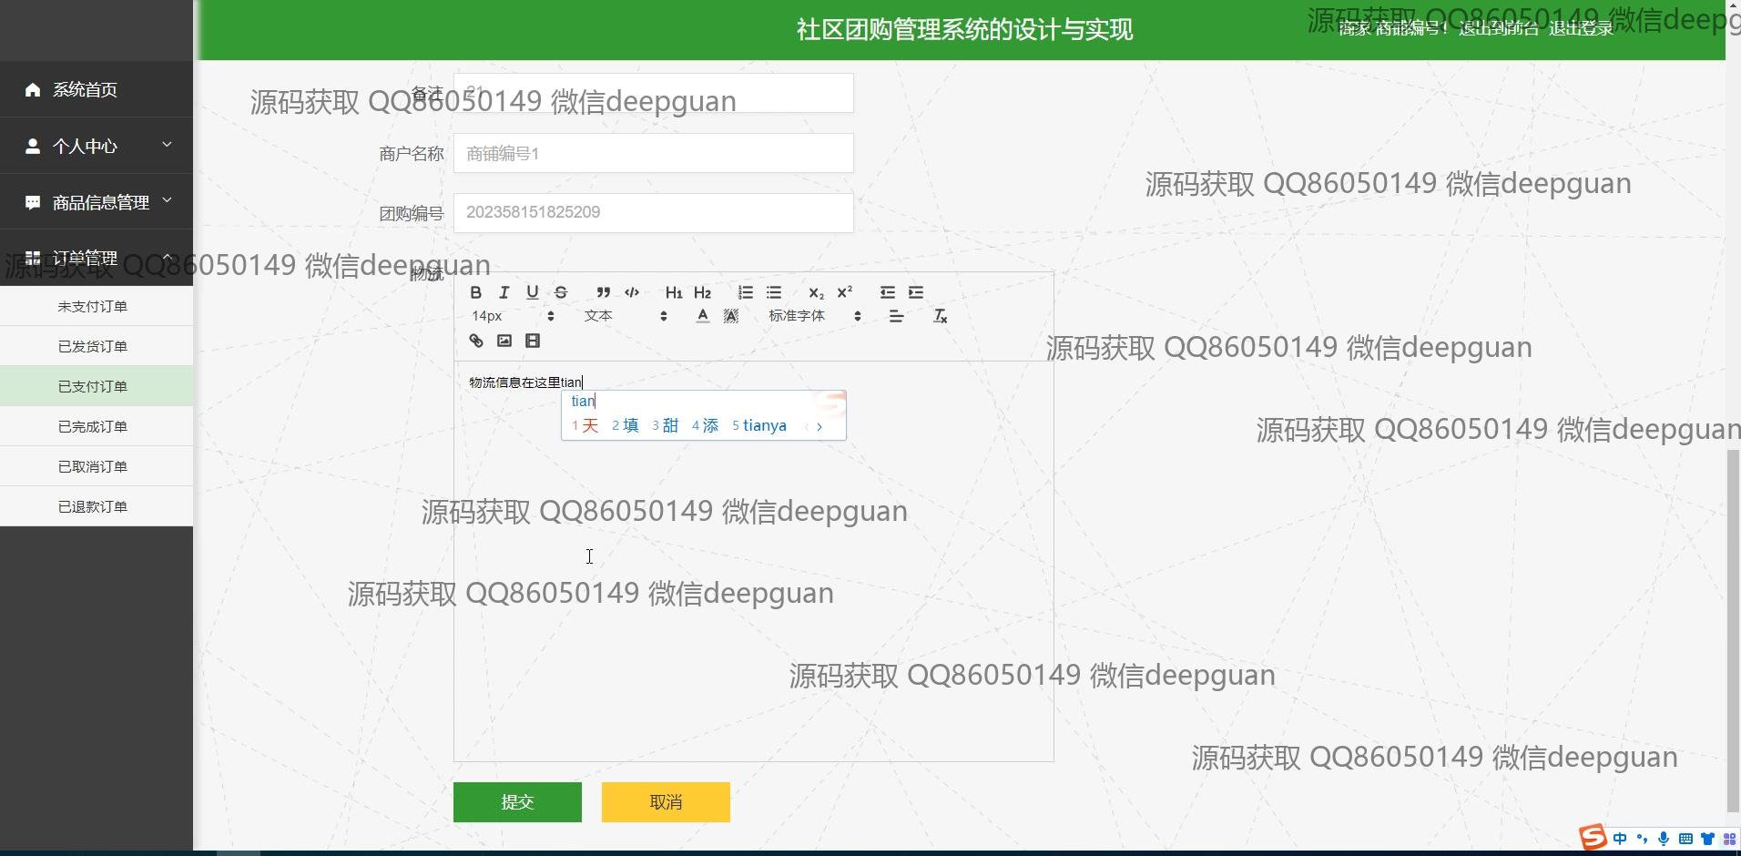
Task: Open the text color picker
Action: (702, 316)
